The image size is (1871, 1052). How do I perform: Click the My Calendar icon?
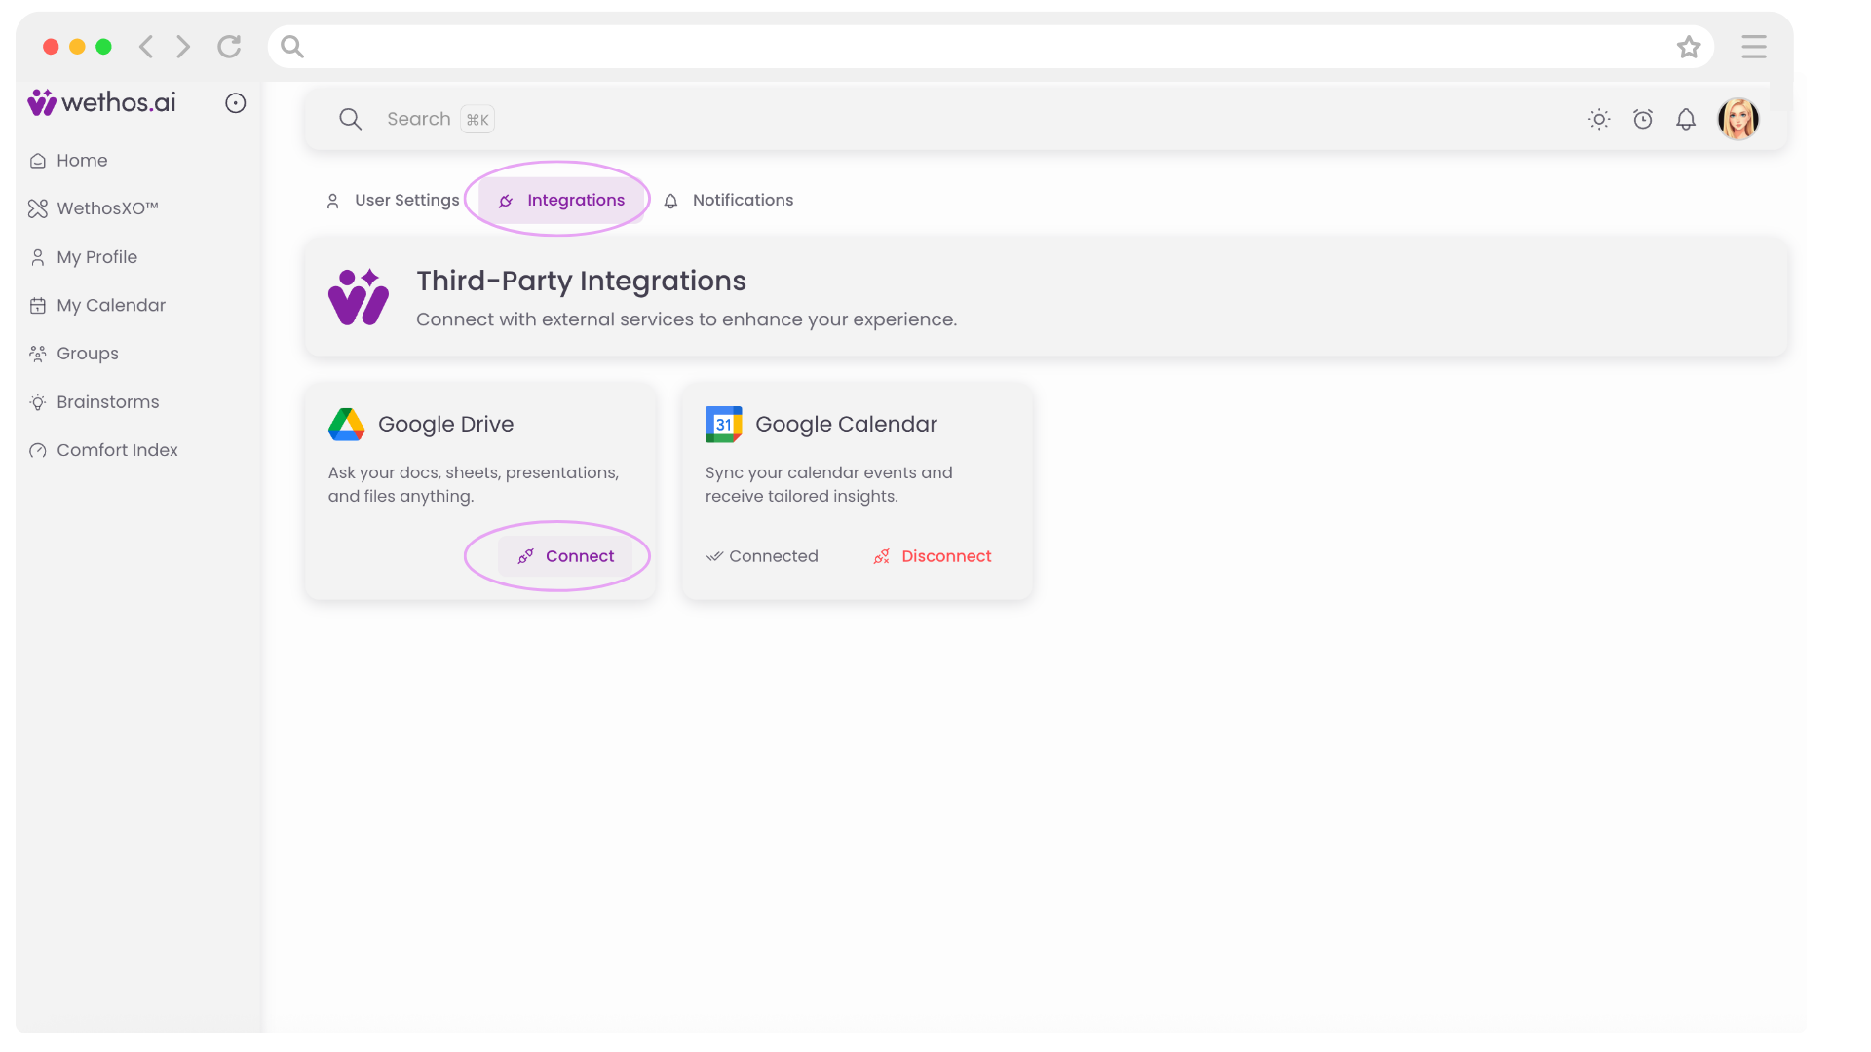coord(37,305)
